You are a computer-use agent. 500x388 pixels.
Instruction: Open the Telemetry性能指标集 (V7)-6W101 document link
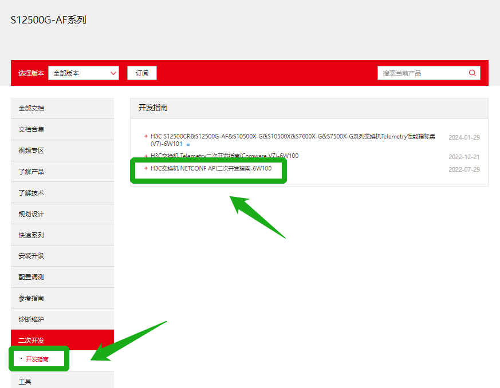click(293, 140)
